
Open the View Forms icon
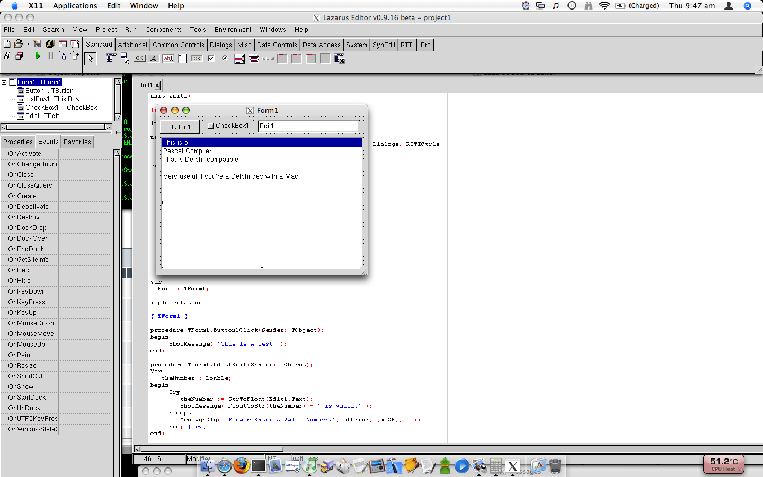tap(19, 56)
